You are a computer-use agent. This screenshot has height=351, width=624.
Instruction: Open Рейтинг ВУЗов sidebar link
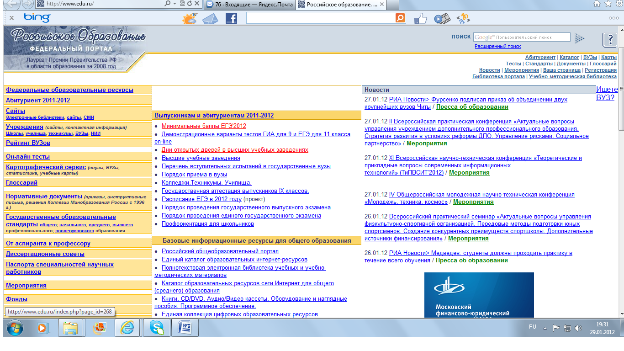pos(28,143)
